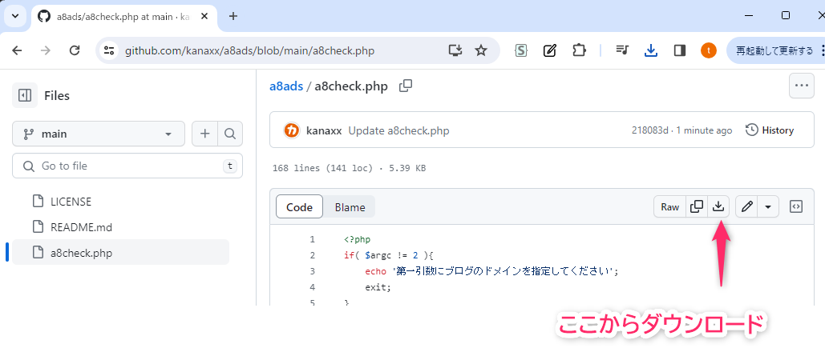This screenshot has height=352, width=825.
Task: Reload the current page
Action: [x=75, y=50]
